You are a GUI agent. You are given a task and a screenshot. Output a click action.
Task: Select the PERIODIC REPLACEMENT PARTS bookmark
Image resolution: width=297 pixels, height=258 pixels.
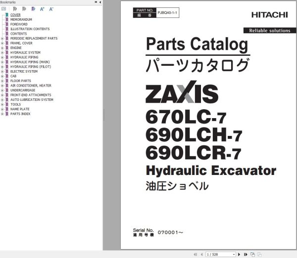[34, 39]
